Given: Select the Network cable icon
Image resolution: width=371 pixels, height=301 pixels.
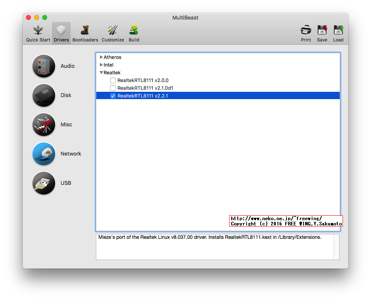Looking at the screenshot, I should pos(44,154).
